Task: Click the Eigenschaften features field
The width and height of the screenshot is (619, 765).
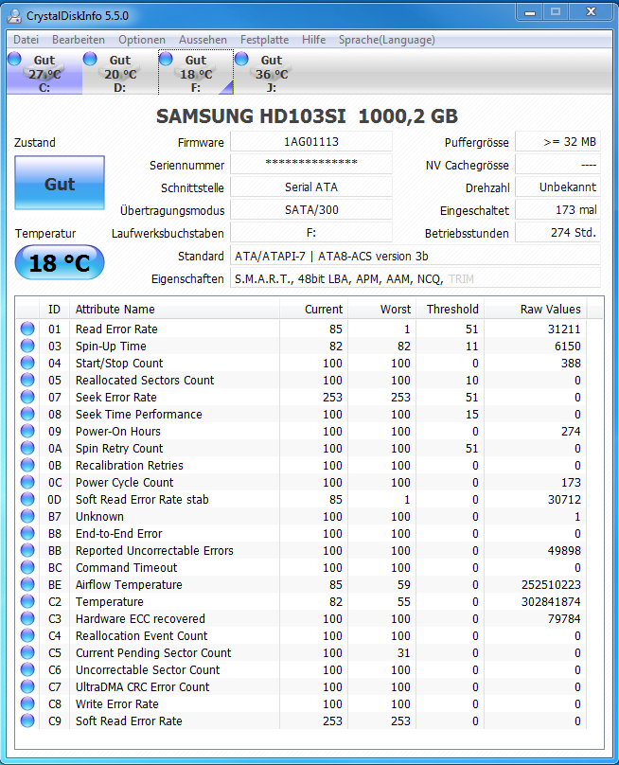Action: point(416,278)
